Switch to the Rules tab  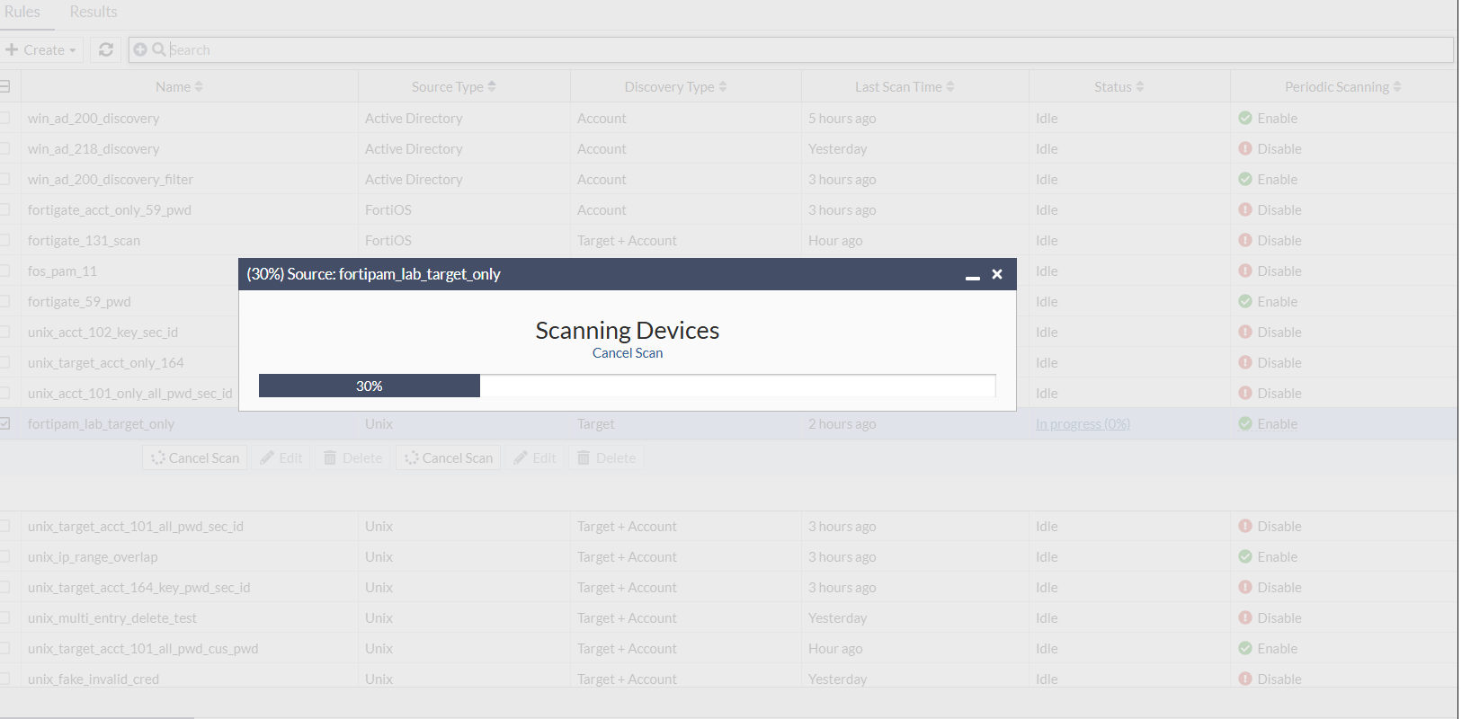22,12
